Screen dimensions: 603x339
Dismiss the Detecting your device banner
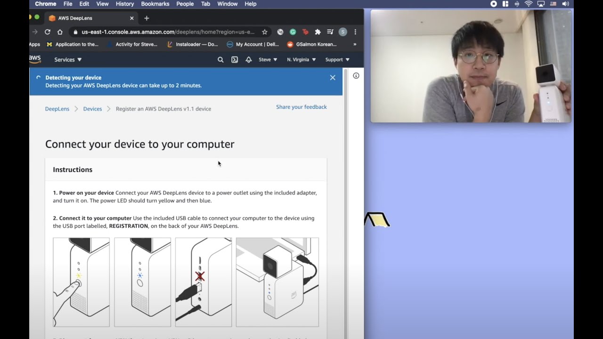(333, 78)
